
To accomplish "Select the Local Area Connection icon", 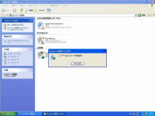I will [x=41, y=26].
